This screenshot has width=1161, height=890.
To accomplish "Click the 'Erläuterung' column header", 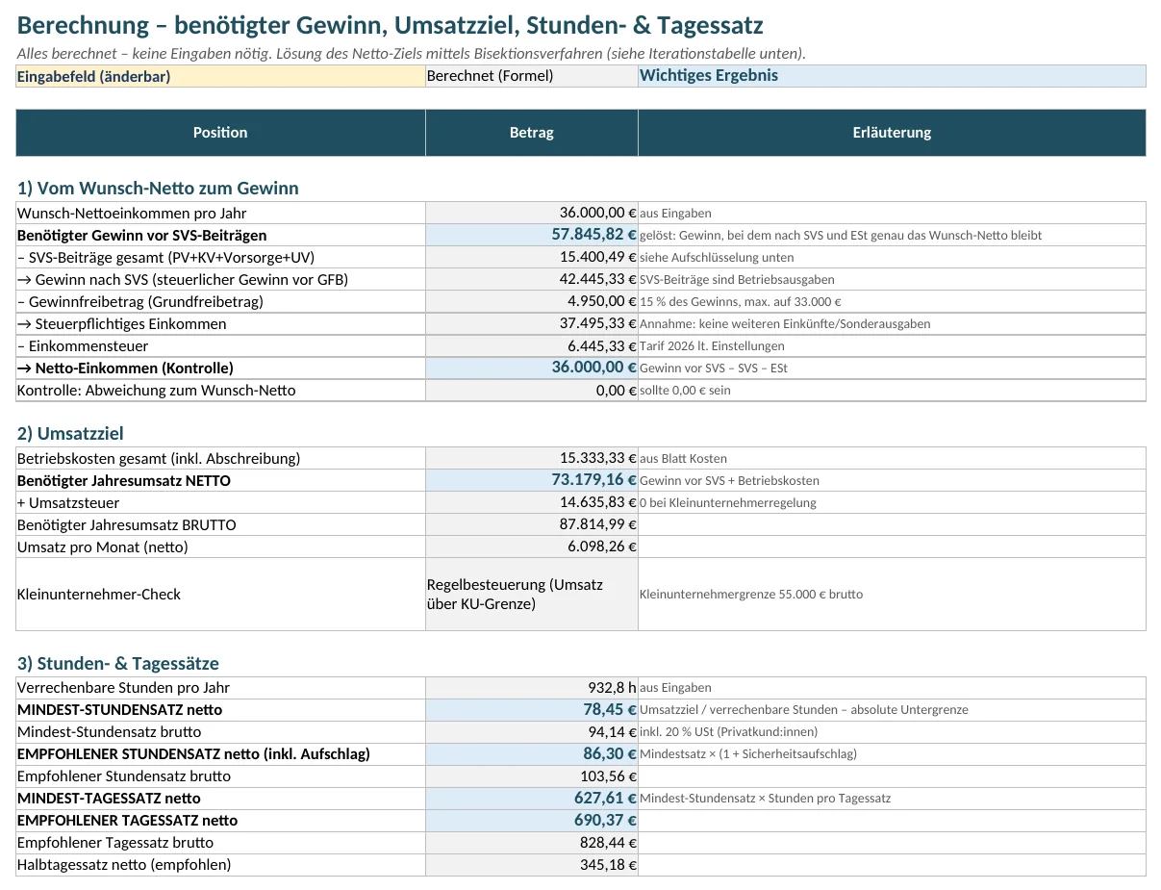I will point(892,133).
